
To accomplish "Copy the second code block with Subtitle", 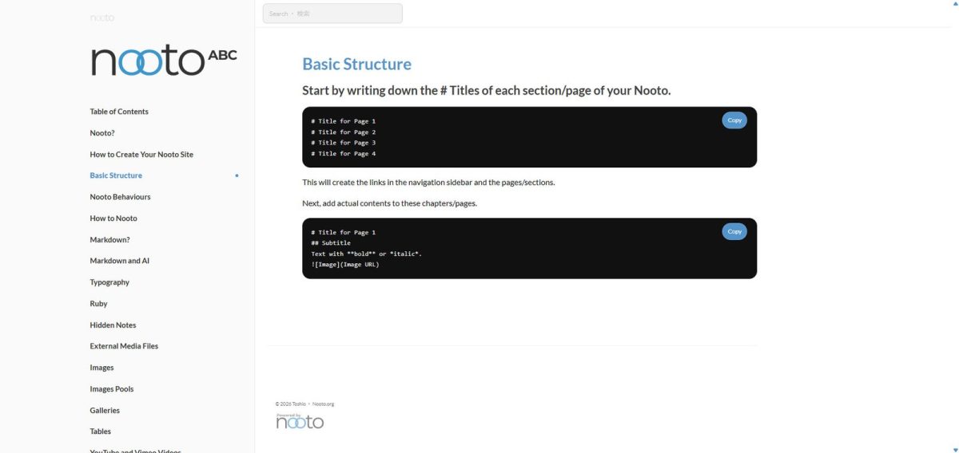I will point(734,231).
